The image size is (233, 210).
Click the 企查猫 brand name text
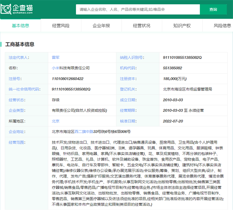(x=23, y=8)
